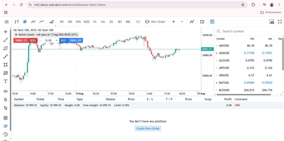The image size is (284, 141).
Task: Select BATUSD in the symbol list
Action: point(224,83)
